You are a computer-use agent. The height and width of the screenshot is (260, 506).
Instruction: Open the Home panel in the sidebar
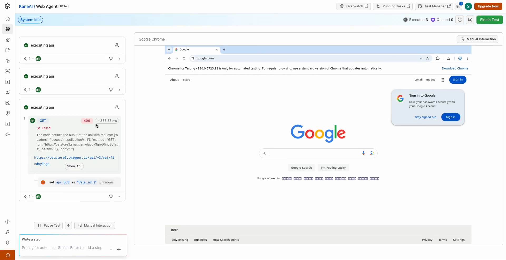(x=8, y=19)
